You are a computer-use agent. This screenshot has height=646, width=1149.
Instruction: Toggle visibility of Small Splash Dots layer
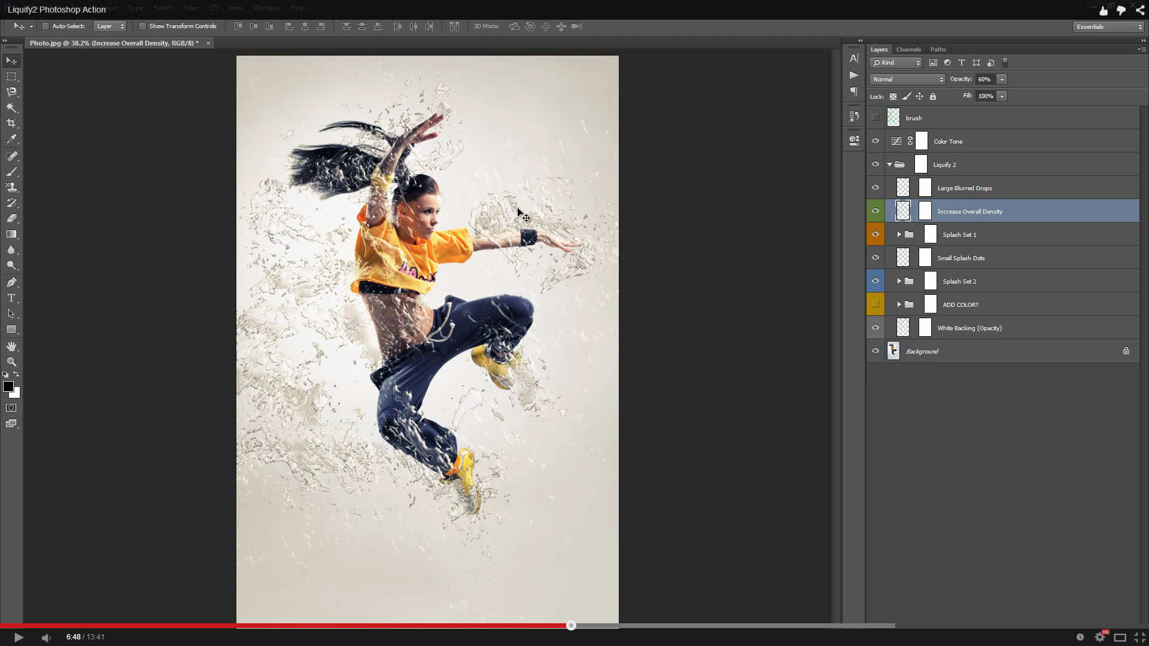click(x=876, y=257)
